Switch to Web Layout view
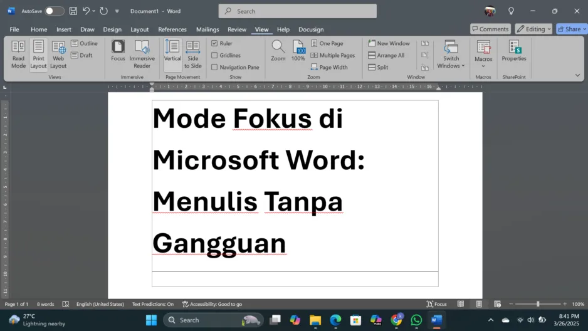Screen dimensions: 588x331 point(58,55)
